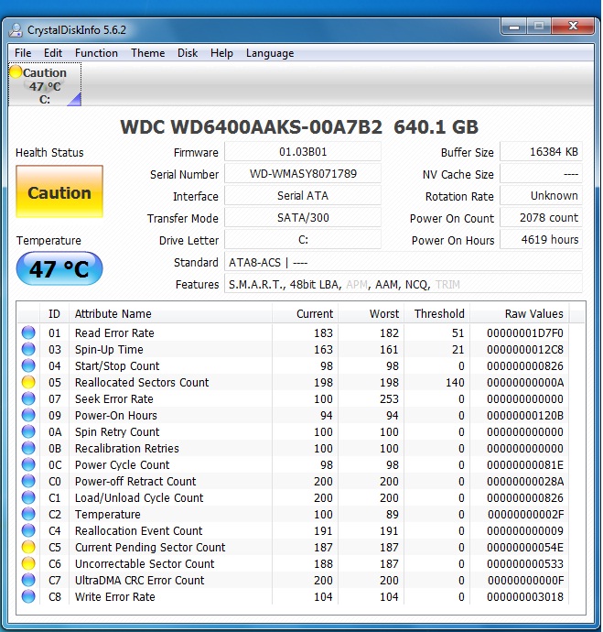
Task: Click the yellow status icon for Uncorrectable Sector Count
Action: (28, 564)
